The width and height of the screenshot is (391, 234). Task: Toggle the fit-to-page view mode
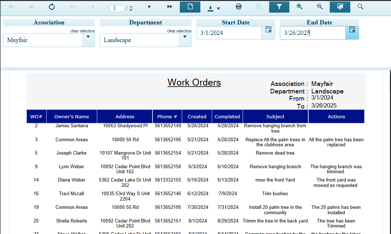(x=340, y=6)
